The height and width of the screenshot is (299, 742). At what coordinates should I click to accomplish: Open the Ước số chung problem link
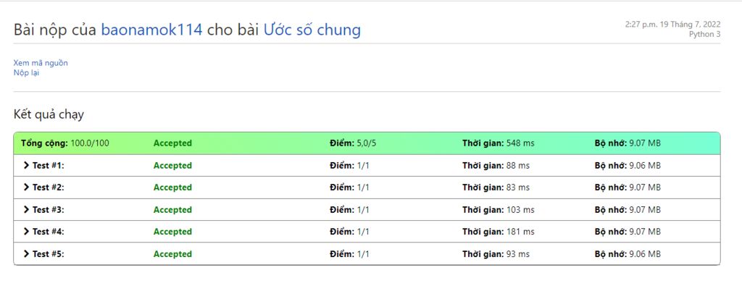click(312, 30)
